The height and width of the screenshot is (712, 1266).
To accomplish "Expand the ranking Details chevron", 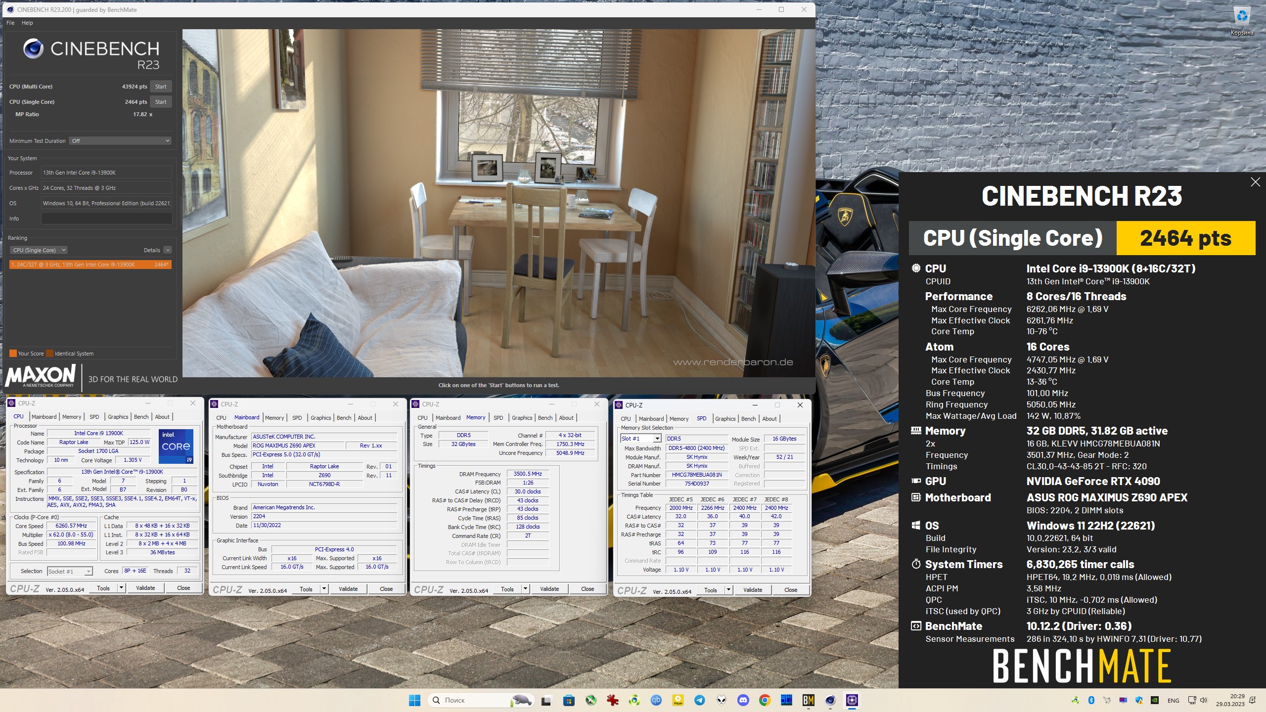I will pos(168,250).
